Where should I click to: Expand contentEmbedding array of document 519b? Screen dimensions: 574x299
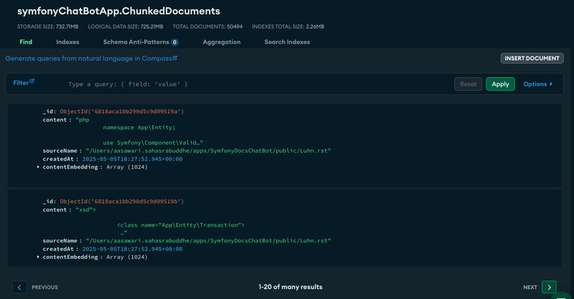tap(38, 257)
